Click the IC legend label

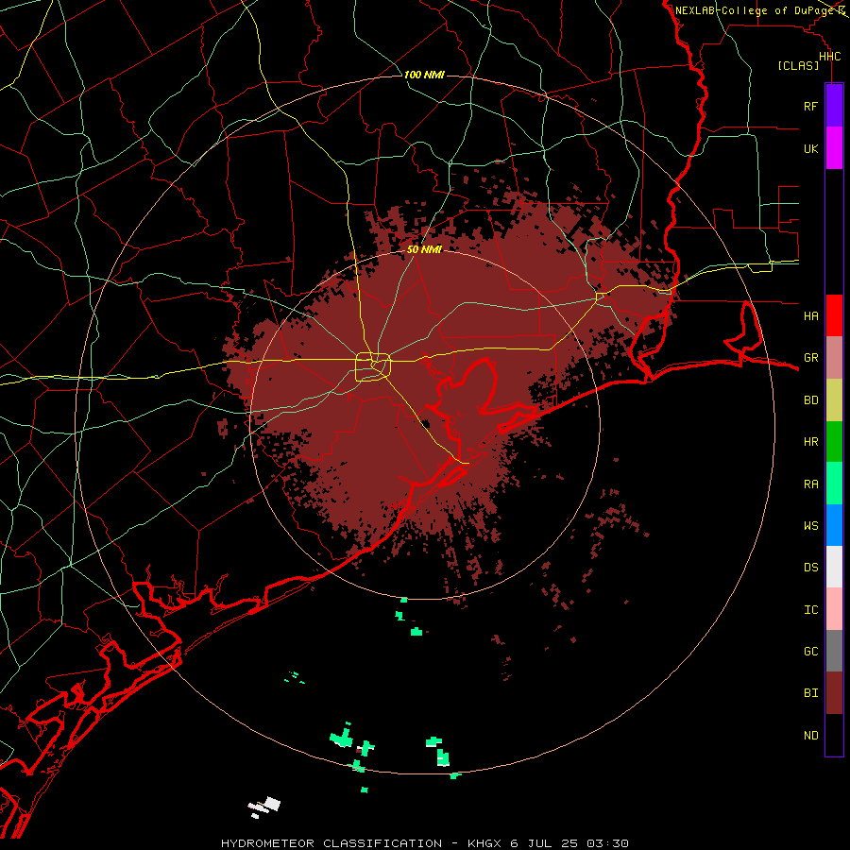click(x=810, y=610)
